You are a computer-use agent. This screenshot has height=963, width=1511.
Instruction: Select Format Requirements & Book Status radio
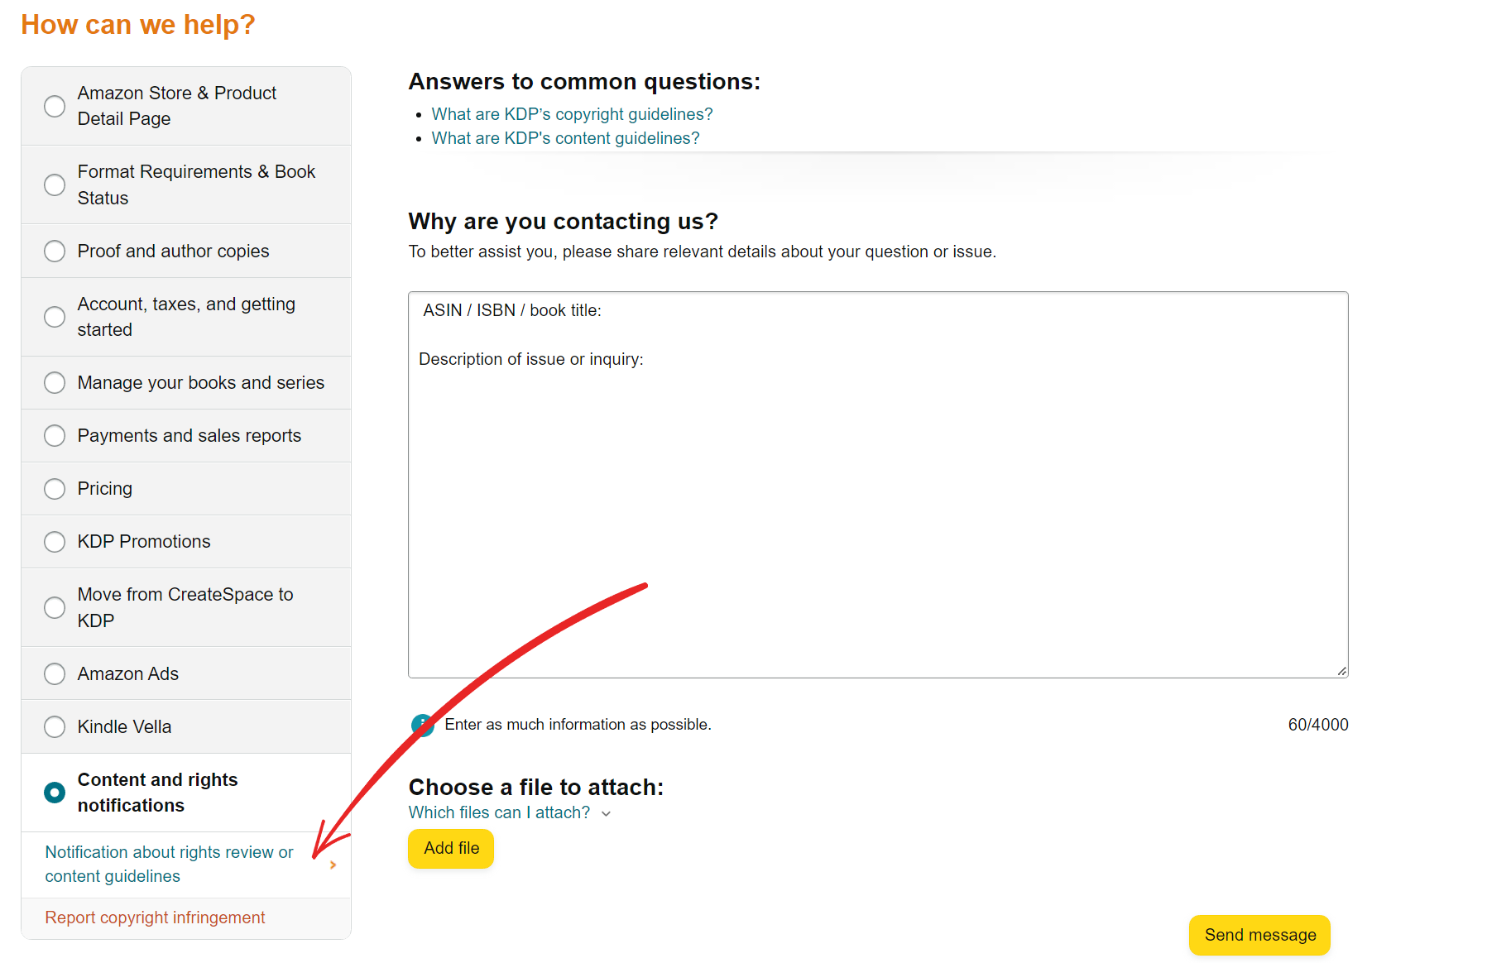55,184
